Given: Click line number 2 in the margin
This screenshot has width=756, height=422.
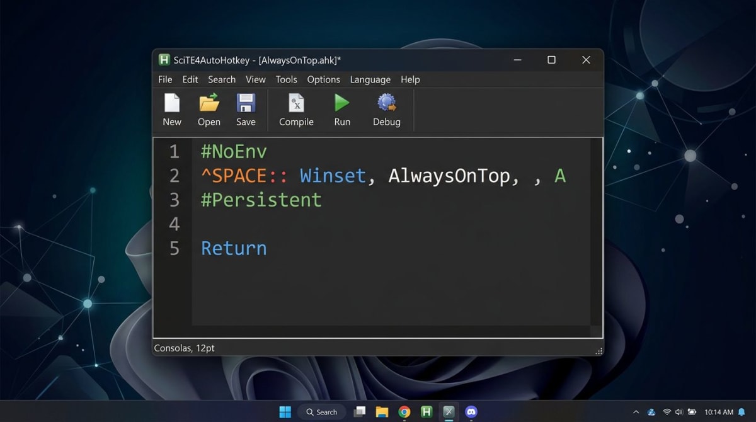Looking at the screenshot, I should (x=175, y=176).
